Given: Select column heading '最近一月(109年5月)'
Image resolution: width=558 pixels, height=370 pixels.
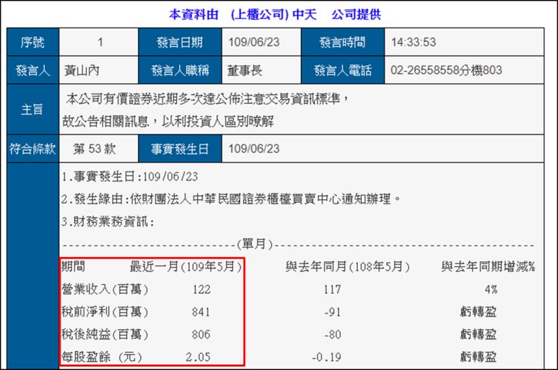Looking at the screenshot, I should 186,266.
